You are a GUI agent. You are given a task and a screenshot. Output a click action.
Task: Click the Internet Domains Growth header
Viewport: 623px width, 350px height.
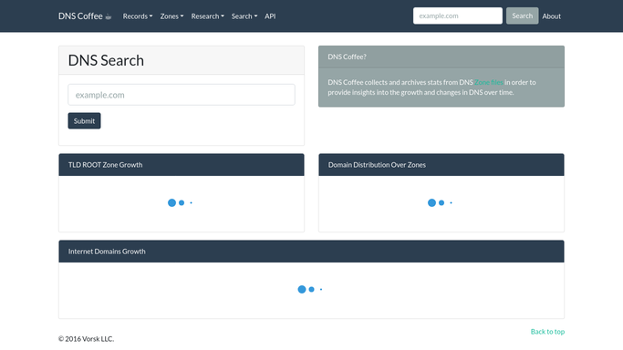tap(312, 252)
